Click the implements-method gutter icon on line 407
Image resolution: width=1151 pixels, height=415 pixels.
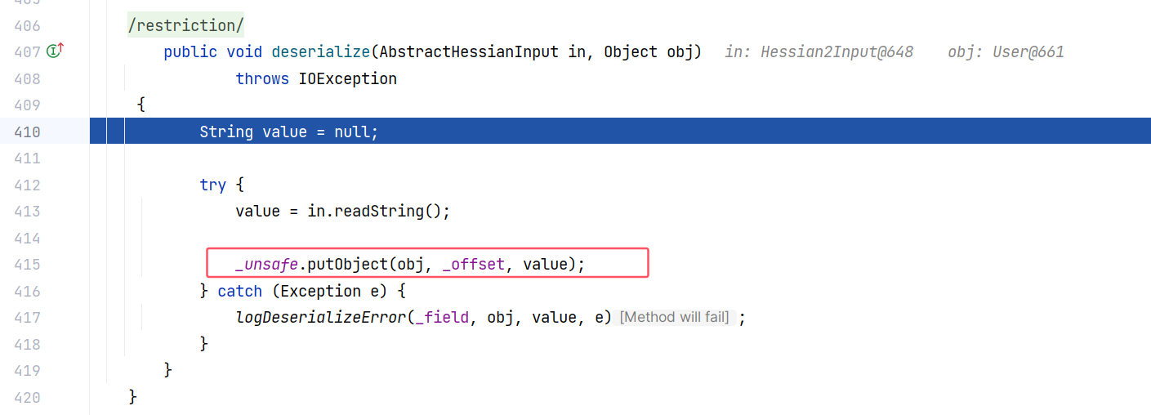(54, 51)
